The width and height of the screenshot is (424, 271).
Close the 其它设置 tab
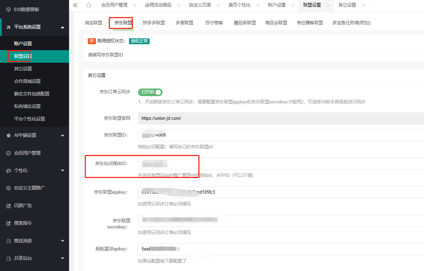(363, 5)
